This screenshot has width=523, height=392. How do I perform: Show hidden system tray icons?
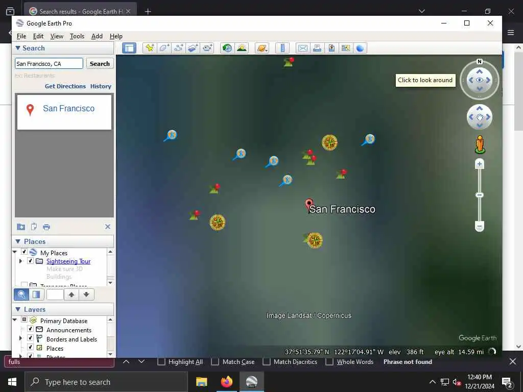pyautogui.click(x=432, y=382)
